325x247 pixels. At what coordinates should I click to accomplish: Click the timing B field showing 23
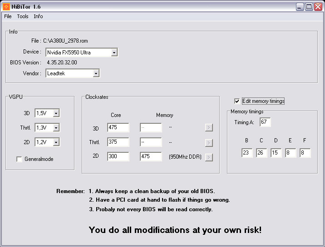(247, 153)
